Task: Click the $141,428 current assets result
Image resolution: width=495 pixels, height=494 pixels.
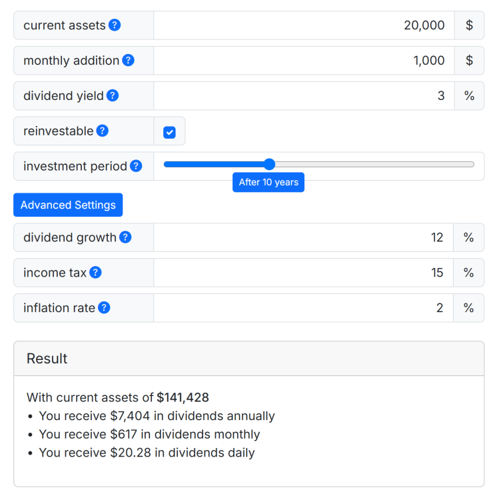Action: pyautogui.click(x=183, y=398)
